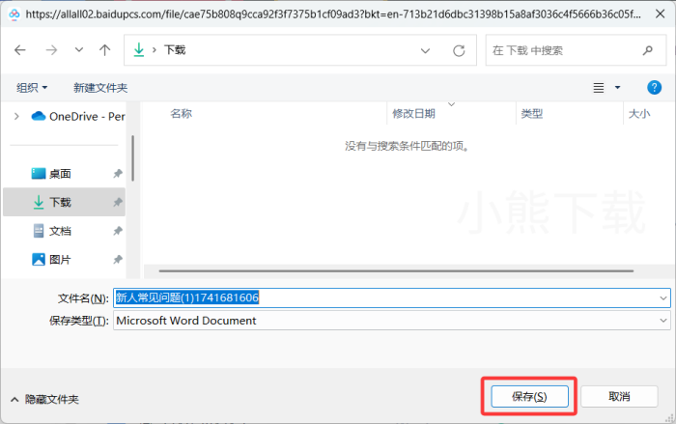Click the 下载 path segment in address bar
The width and height of the screenshot is (676, 424).
pyautogui.click(x=175, y=50)
